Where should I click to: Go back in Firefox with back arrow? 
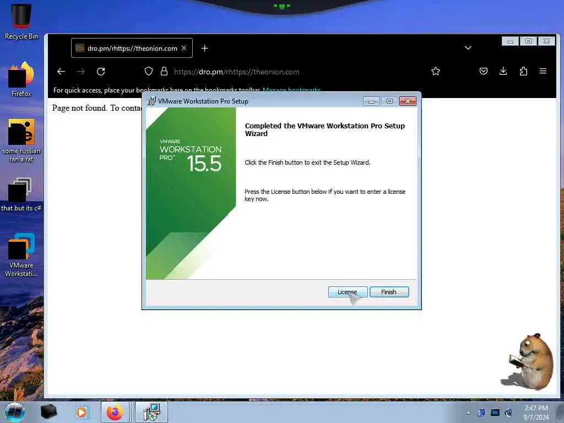[x=61, y=72]
